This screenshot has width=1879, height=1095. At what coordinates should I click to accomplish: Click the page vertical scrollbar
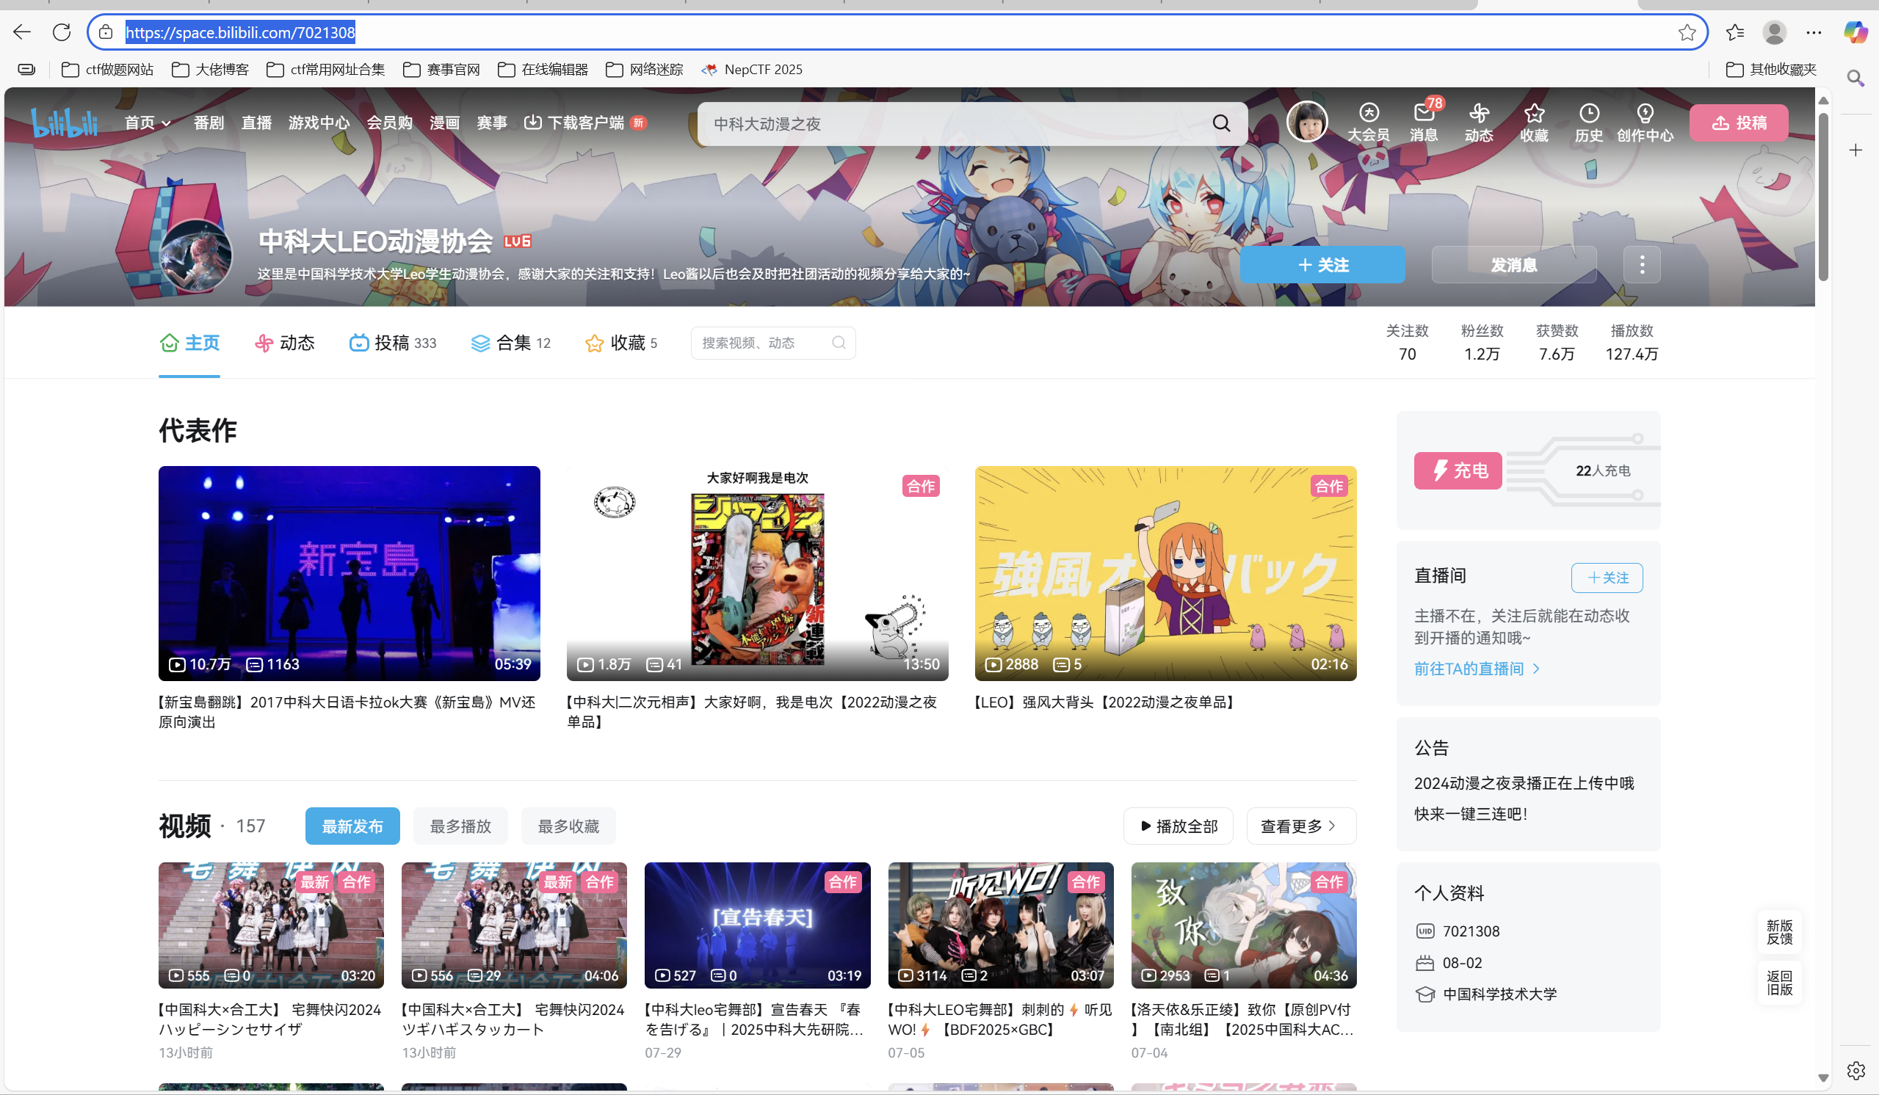[1822, 197]
